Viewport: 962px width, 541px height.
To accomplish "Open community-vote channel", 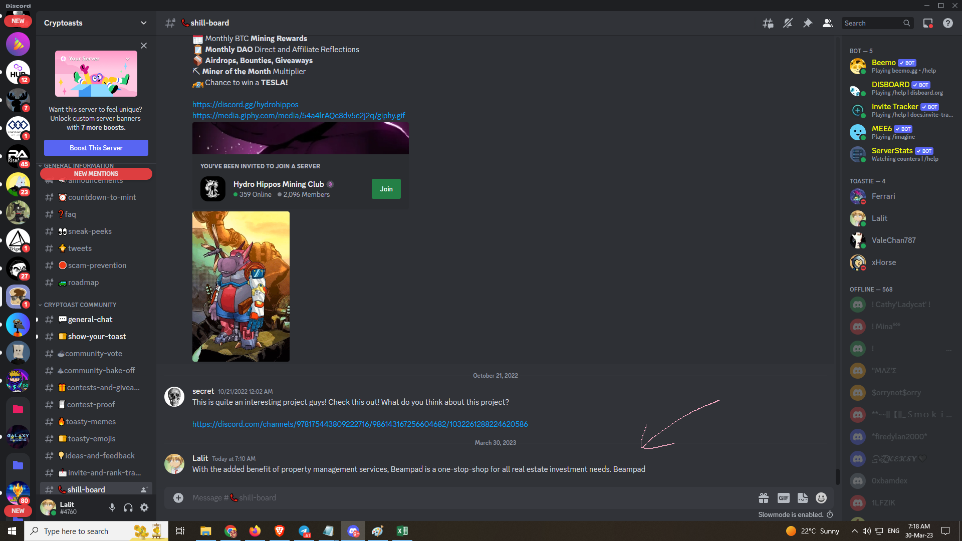I will [x=96, y=354].
